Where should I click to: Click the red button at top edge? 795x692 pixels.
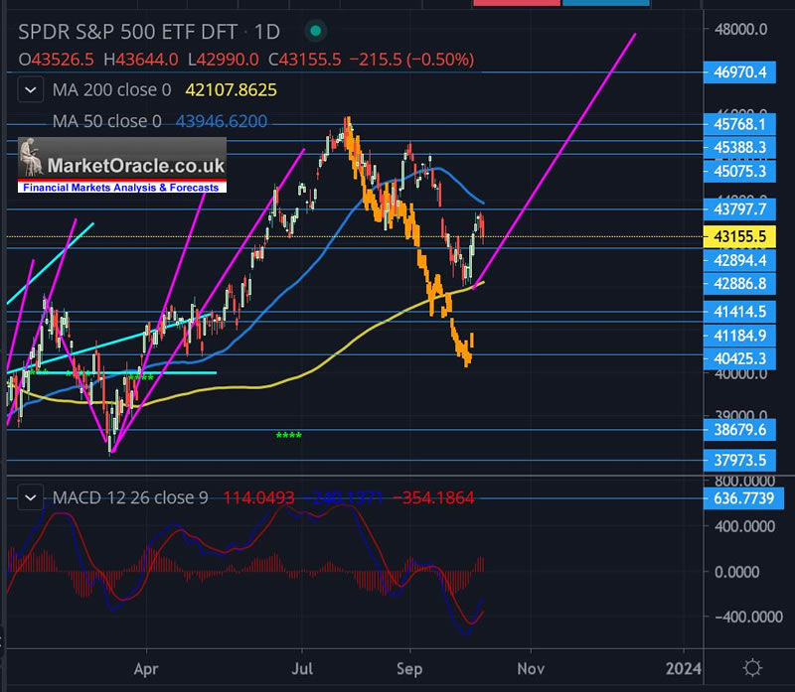516,3
